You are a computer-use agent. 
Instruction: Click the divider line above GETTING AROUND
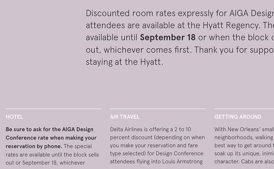click(244, 109)
